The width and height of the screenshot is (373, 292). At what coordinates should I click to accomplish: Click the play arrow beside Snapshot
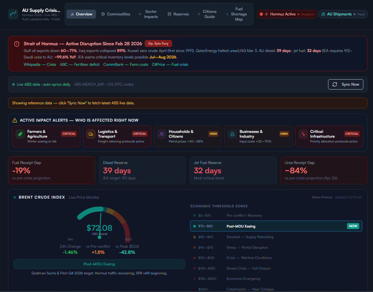[x=299, y=14]
